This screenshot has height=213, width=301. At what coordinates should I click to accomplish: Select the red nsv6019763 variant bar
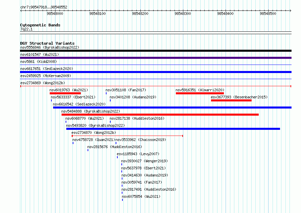(x=65, y=93)
